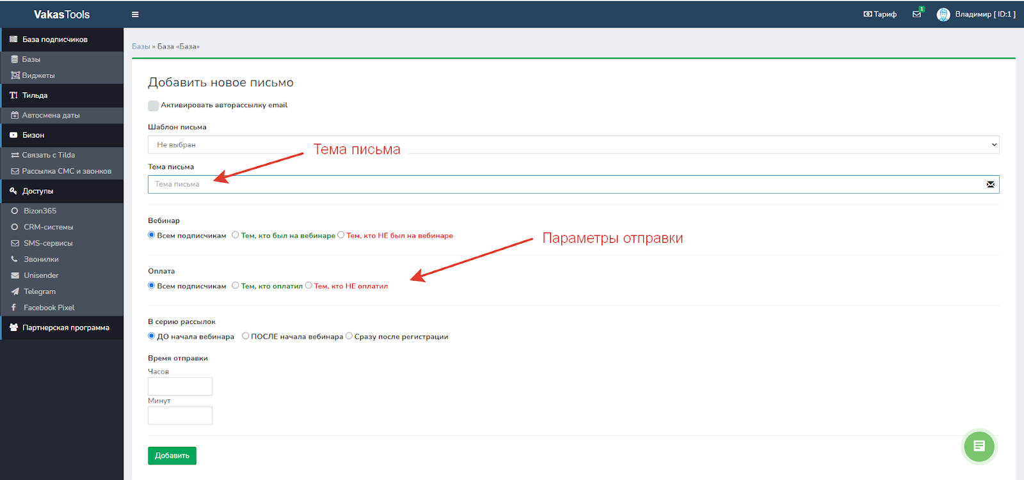
Task: Click the envelope icon in subject field
Action: point(990,185)
